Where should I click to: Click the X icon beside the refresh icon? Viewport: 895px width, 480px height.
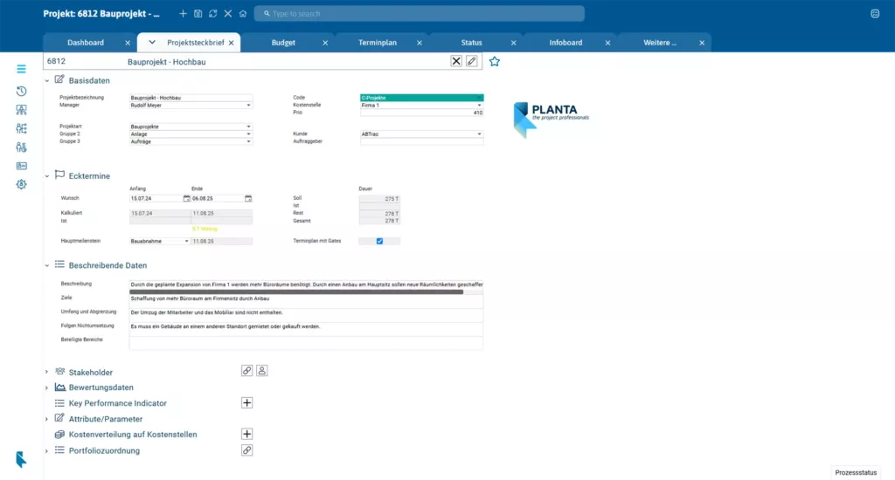coord(228,14)
